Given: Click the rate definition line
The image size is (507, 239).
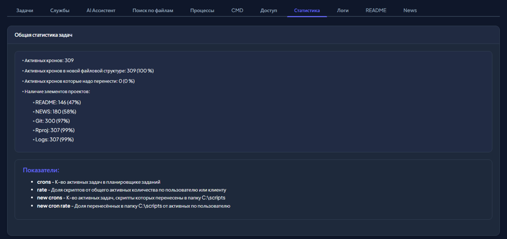Looking at the screenshot, I should coord(132,190).
